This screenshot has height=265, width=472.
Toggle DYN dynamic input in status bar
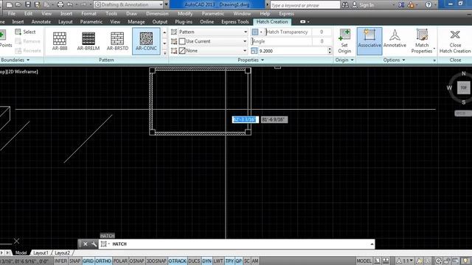click(x=206, y=261)
